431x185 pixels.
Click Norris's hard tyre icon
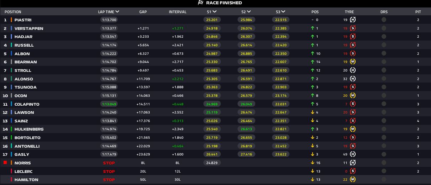(352, 163)
